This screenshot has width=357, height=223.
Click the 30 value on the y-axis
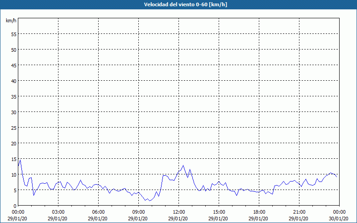click(14, 112)
